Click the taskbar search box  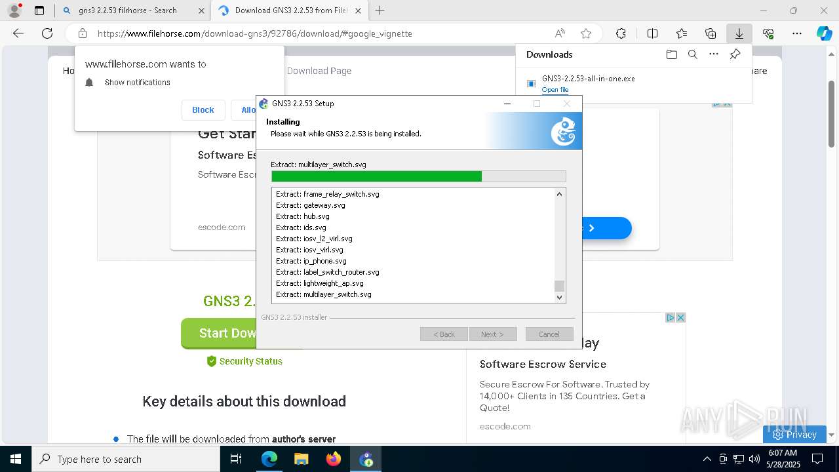(126, 459)
